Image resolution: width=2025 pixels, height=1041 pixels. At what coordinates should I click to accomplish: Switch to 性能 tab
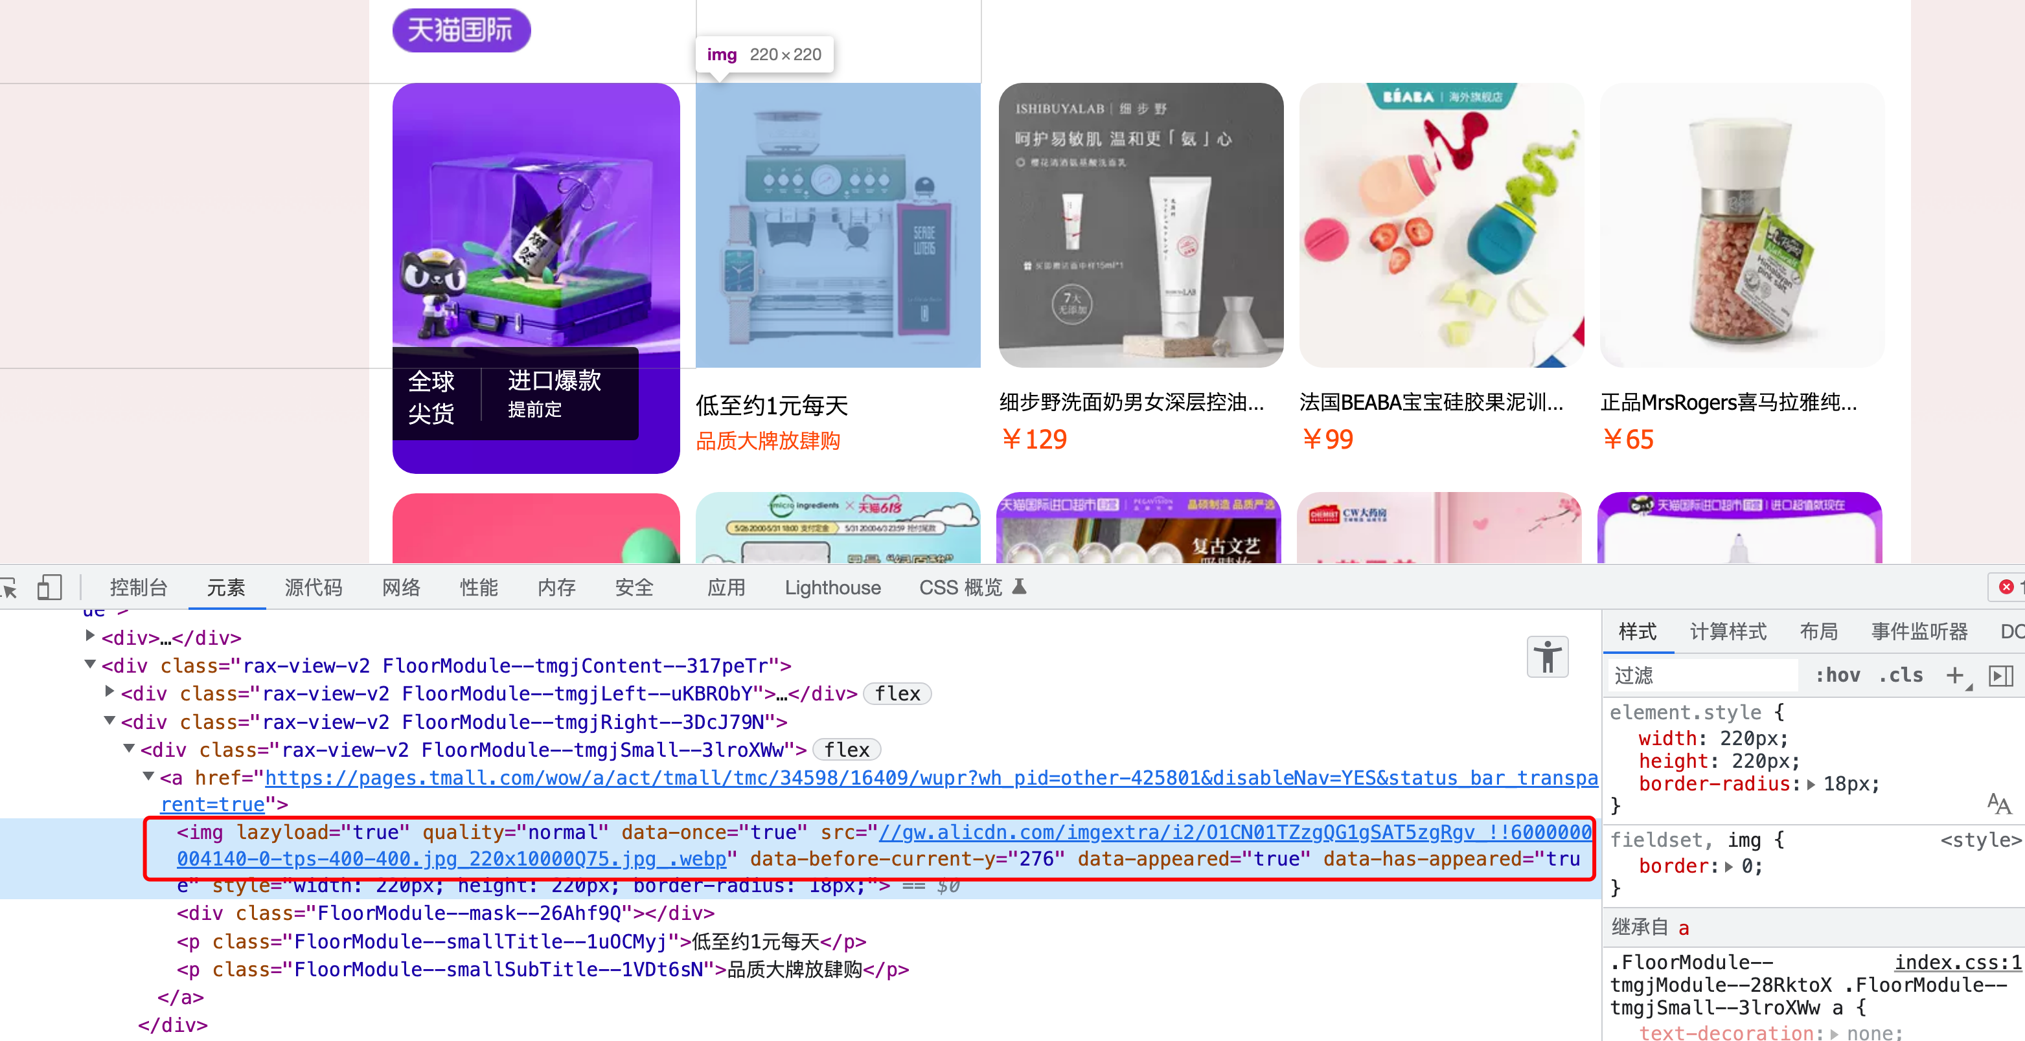coord(479,588)
